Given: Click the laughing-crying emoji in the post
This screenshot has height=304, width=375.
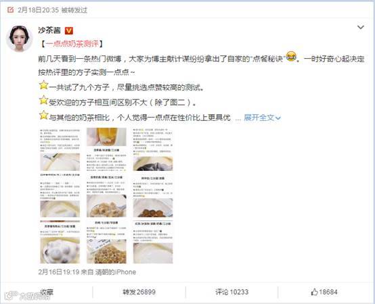Looking at the screenshot, I should (x=291, y=57).
